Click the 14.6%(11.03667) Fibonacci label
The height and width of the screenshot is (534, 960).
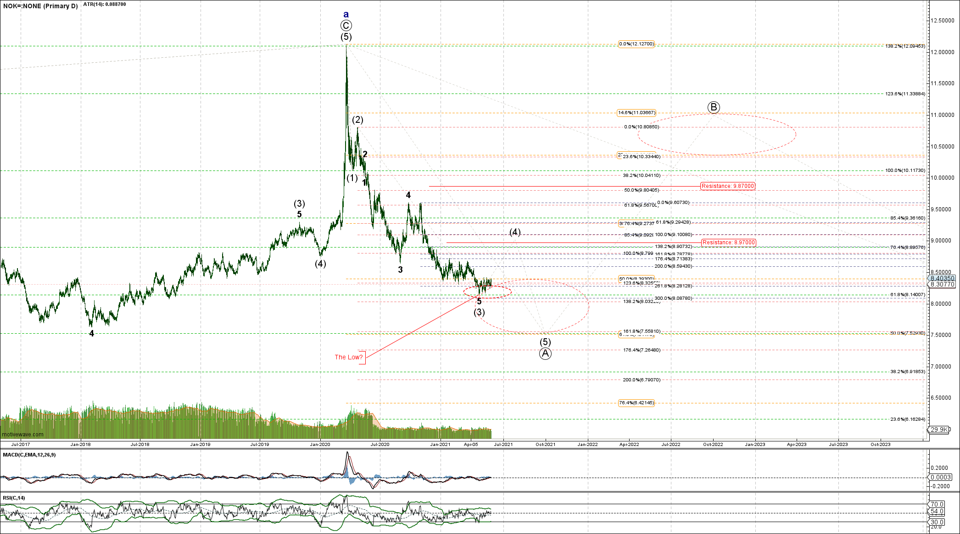636,113
